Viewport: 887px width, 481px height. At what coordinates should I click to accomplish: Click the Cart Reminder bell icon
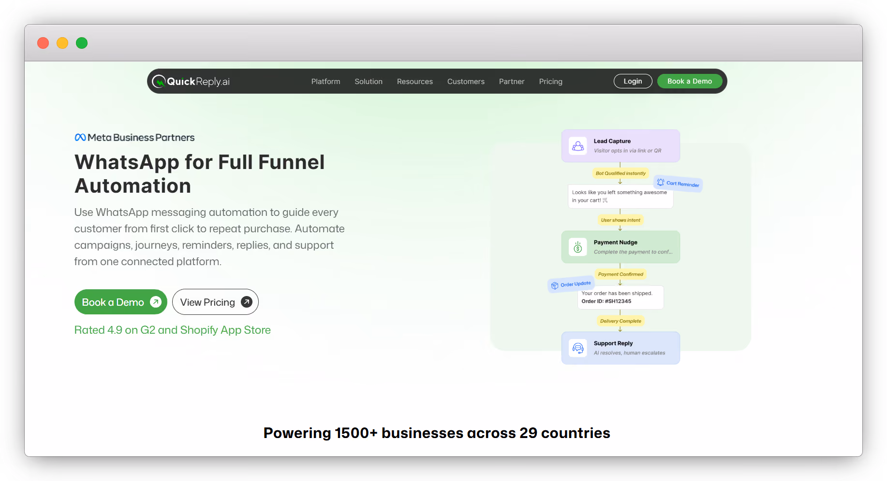click(661, 182)
